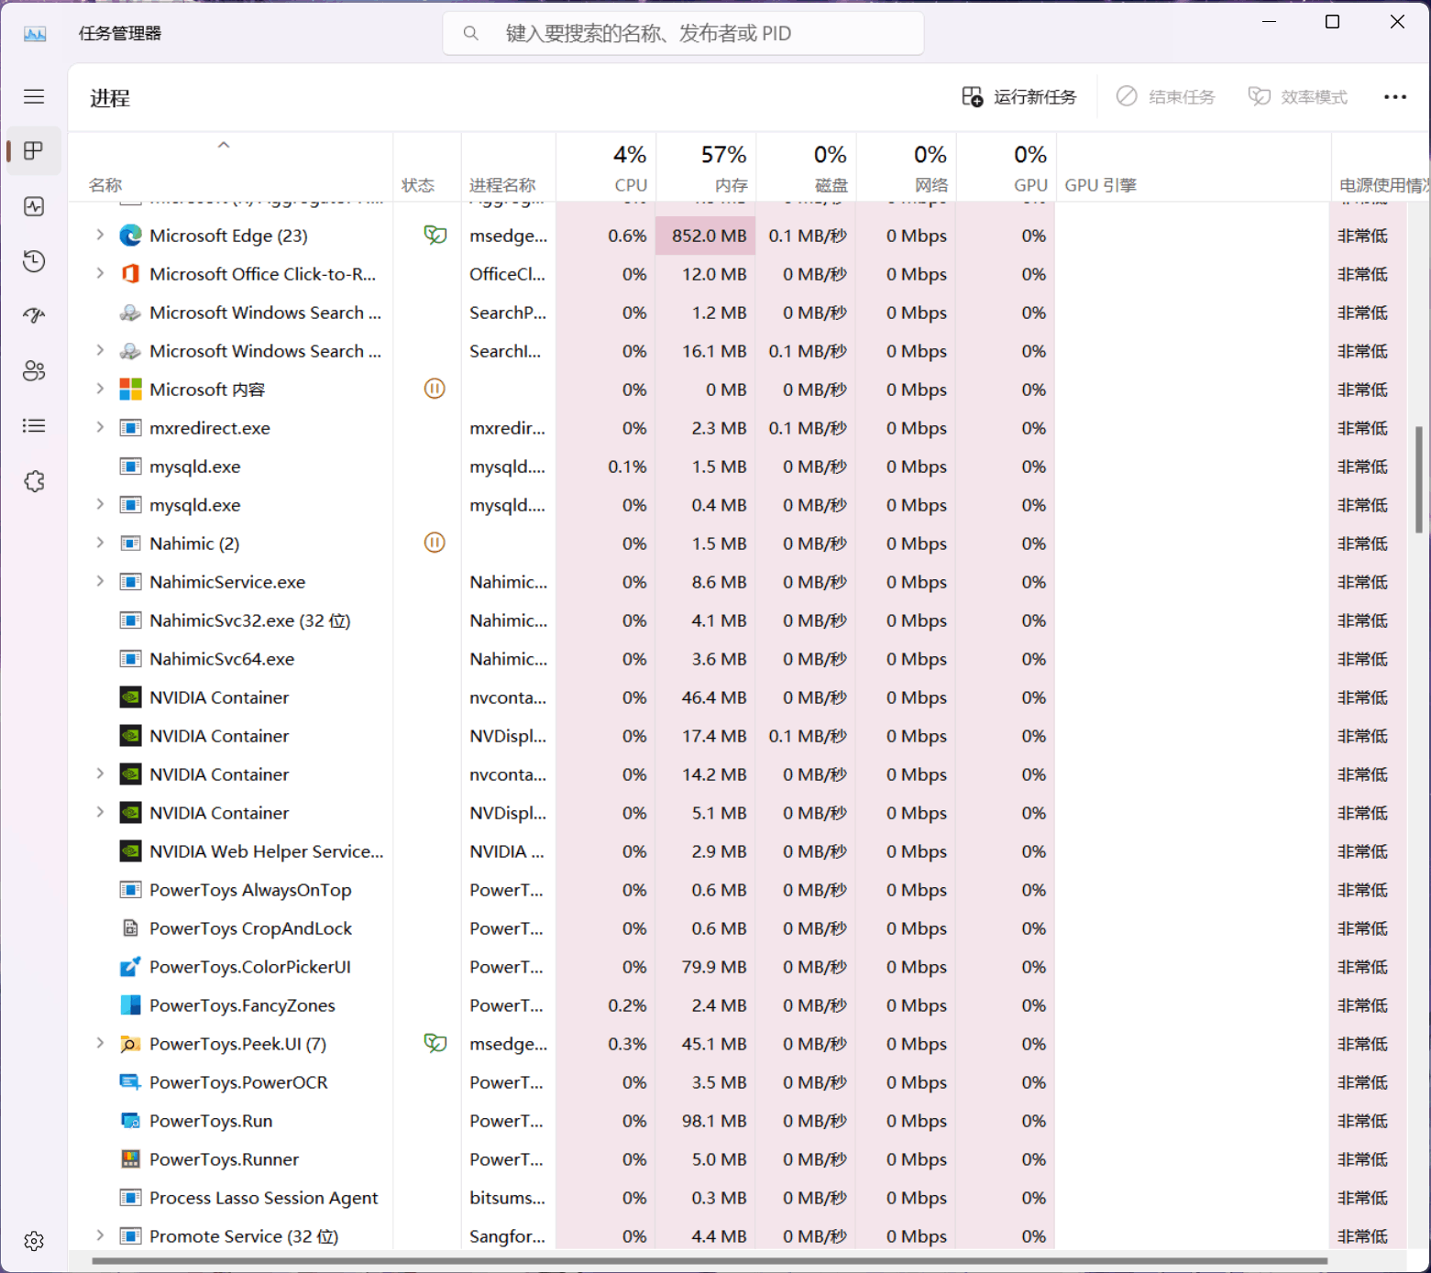Open the Processes page in the sidebar
1431x1273 pixels.
(34, 151)
